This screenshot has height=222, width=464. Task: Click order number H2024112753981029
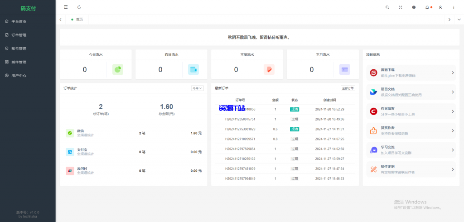click(240, 129)
